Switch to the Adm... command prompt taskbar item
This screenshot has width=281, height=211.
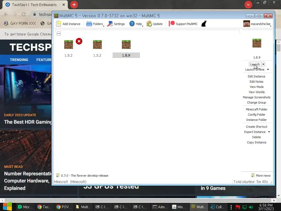160,207
